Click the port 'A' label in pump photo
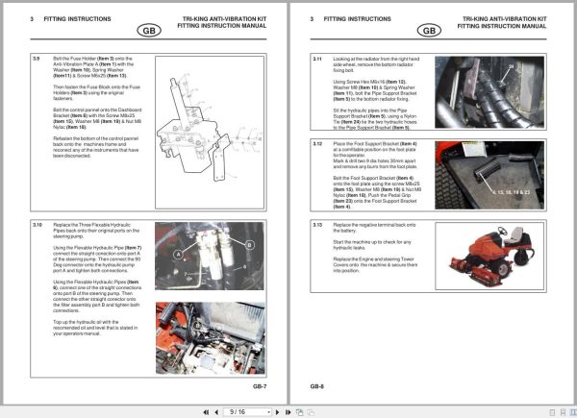This screenshot has height=418, width=577. [179, 254]
